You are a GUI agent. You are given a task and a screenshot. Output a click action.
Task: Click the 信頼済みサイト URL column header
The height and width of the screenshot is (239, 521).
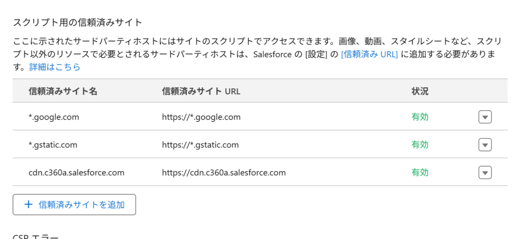tap(201, 91)
